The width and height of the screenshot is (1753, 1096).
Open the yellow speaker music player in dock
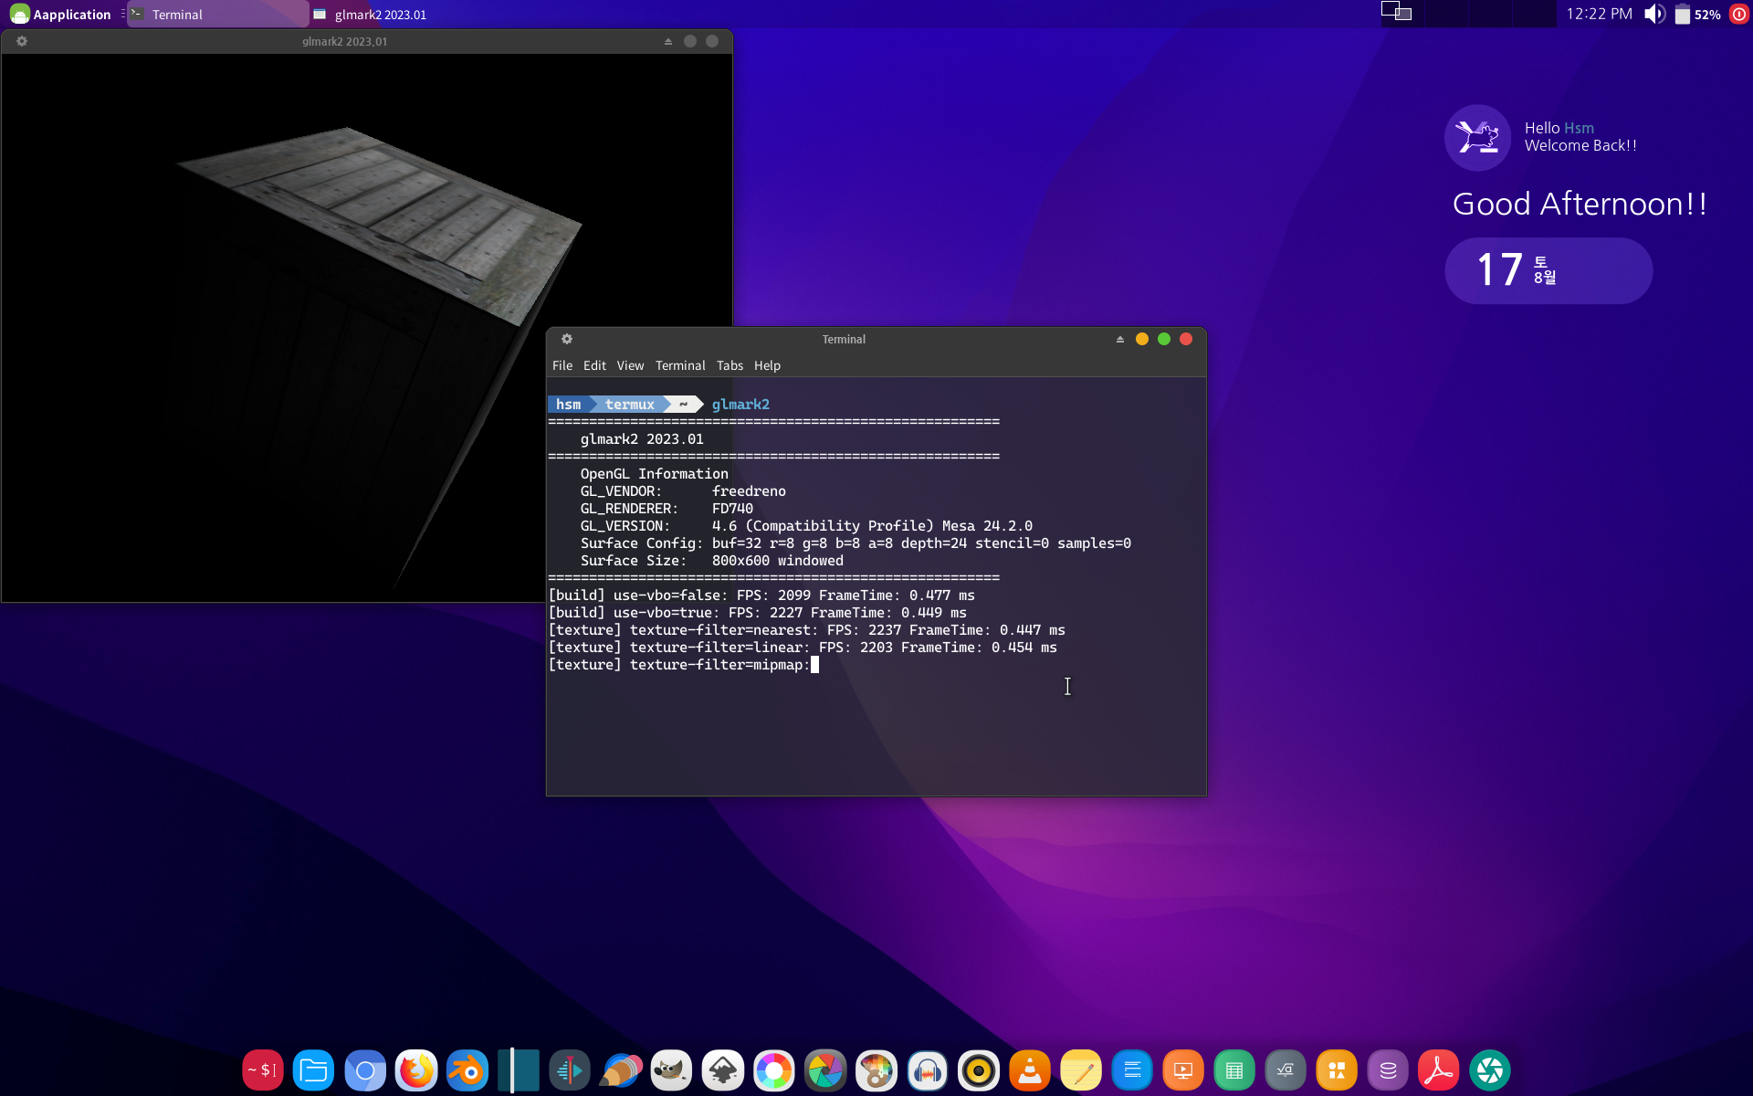click(979, 1070)
